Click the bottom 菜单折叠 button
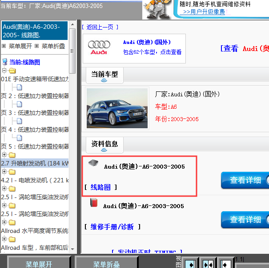 (x=106, y=263)
